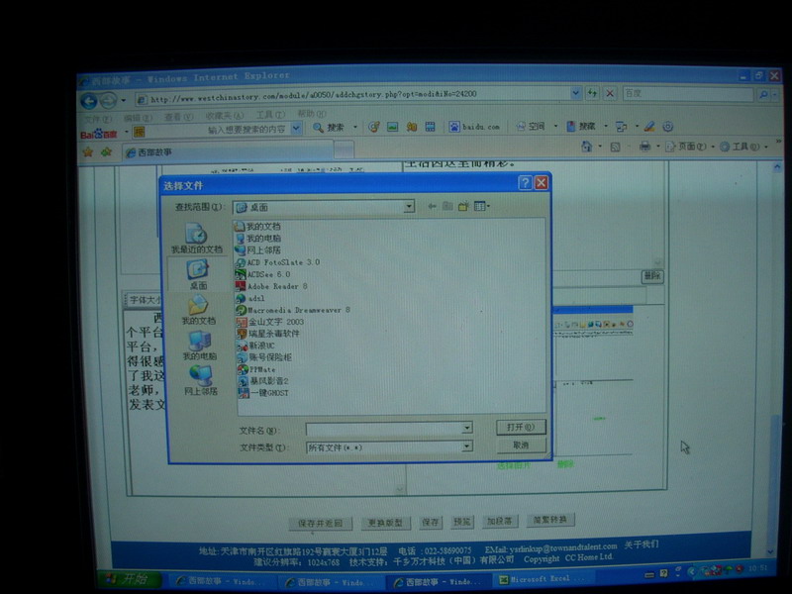Click the IE Forward navigation arrow

pos(108,101)
